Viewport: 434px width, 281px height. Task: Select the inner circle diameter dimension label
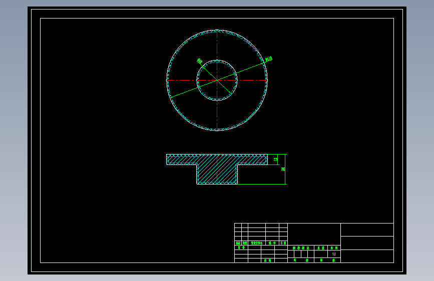click(x=200, y=61)
